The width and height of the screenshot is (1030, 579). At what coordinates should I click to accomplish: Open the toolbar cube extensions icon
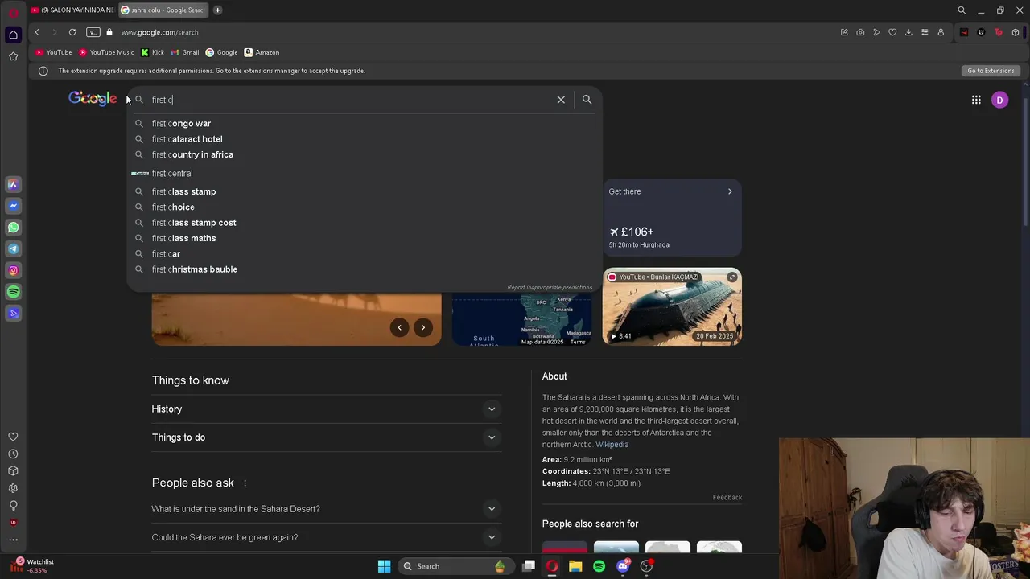(1016, 32)
